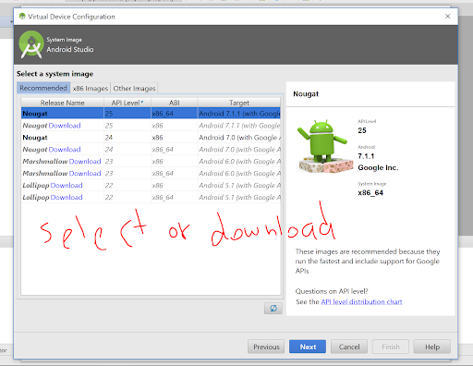Switch to the x86 Images tab

(91, 89)
